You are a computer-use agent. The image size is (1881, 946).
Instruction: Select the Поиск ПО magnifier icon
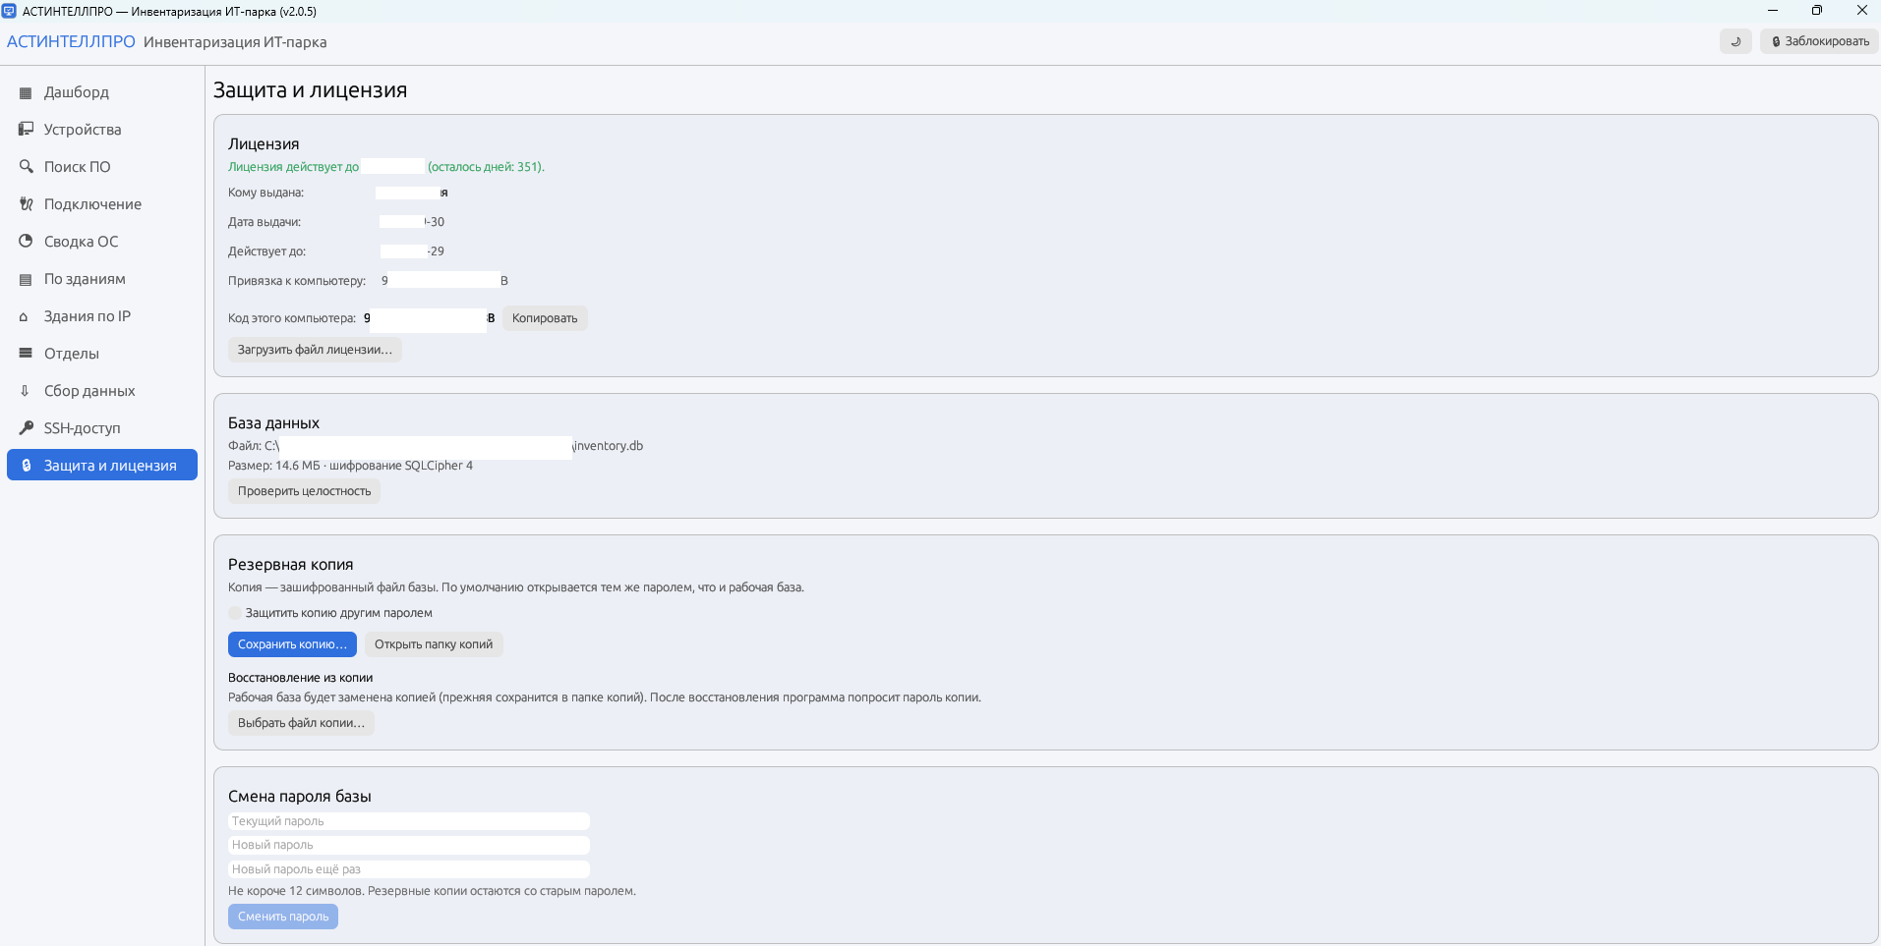26,167
